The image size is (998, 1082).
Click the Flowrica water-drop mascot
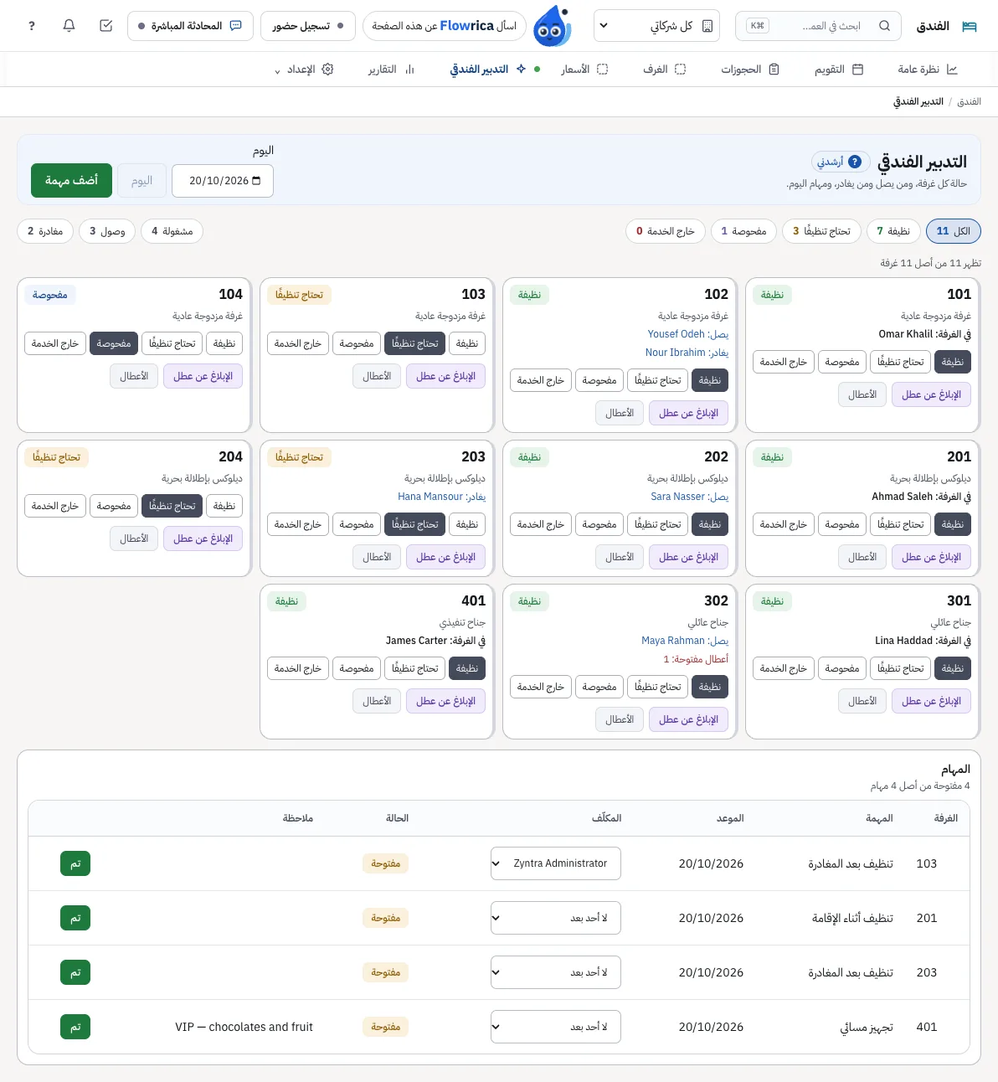[552, 26]
